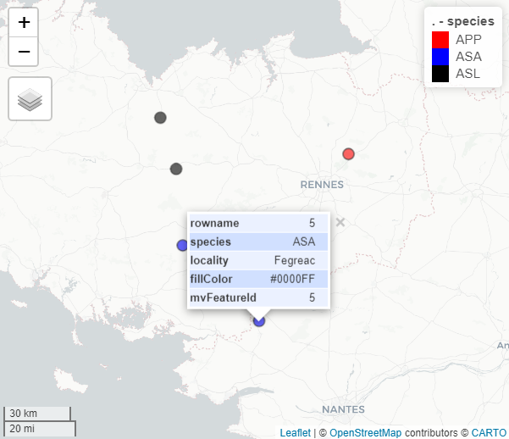Click the fillColor value #0000FF
The height and width of the screenshot is (439, 509).
click(292, 279)
